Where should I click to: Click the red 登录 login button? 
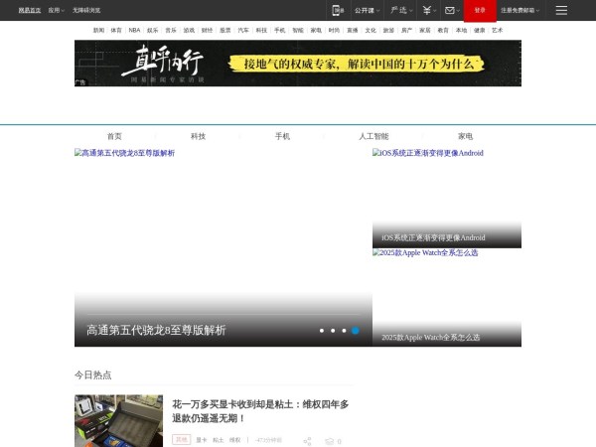(480, 10)
